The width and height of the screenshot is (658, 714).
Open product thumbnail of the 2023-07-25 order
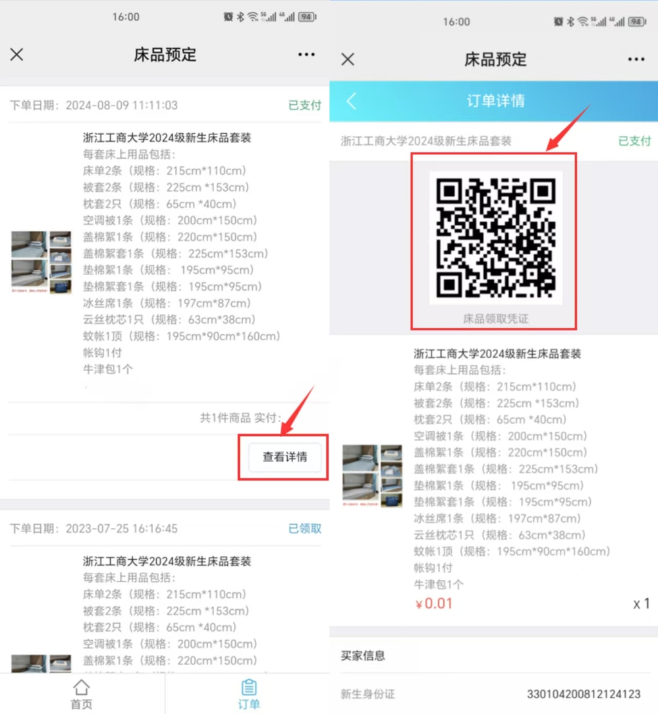pyautogui.click(x=41, y=663)
